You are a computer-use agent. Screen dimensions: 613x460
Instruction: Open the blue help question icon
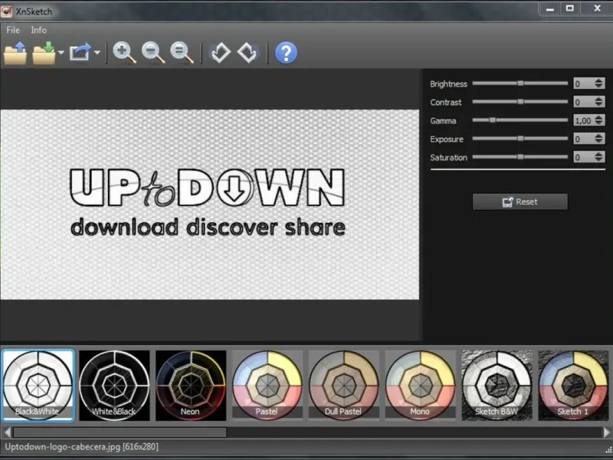pos(286,53)
